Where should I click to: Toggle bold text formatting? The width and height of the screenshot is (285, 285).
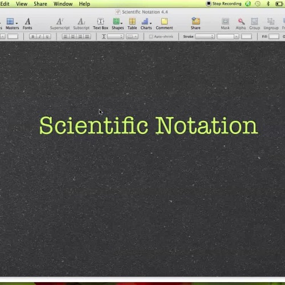(32, 36)
